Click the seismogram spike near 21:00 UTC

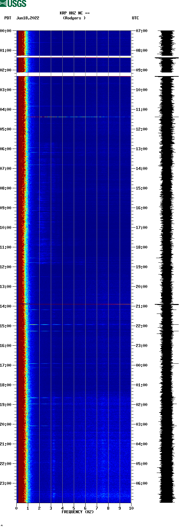[x=167, y=305]
